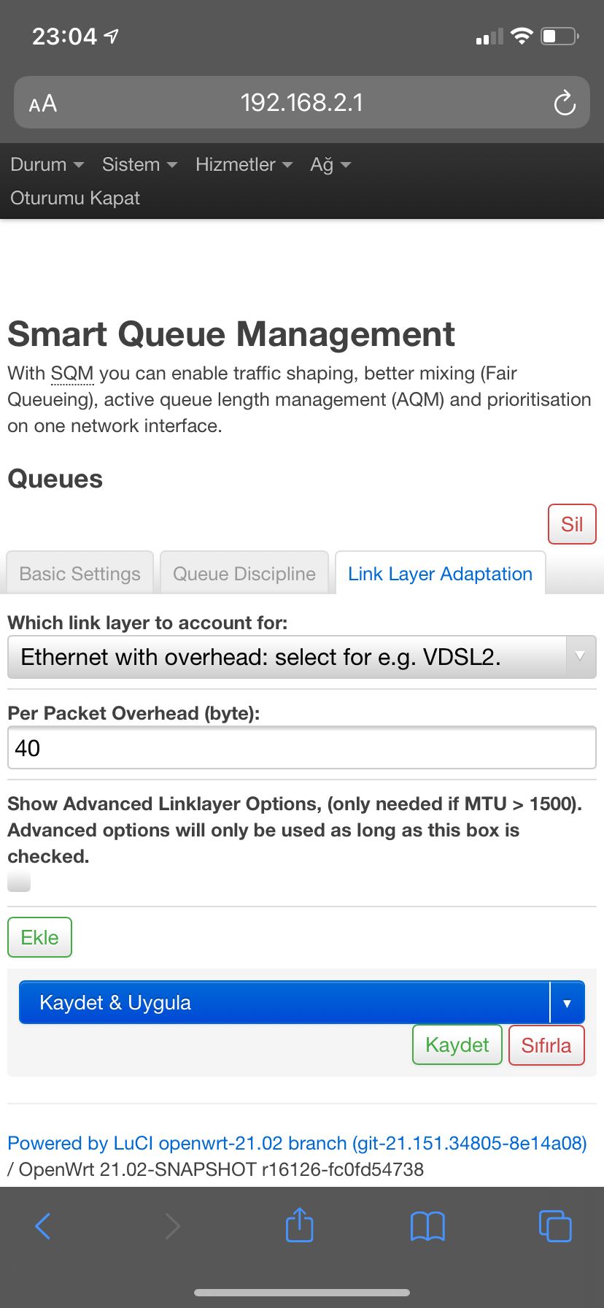
Task: Open the Powered by LuCI openwrt link
Action: (297, 1143)
